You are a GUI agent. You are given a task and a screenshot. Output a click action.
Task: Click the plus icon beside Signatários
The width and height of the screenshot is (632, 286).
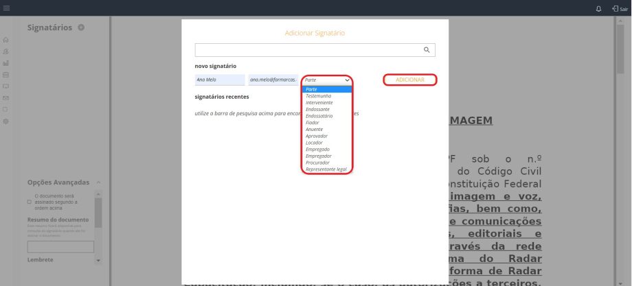[x=81, y=27]
